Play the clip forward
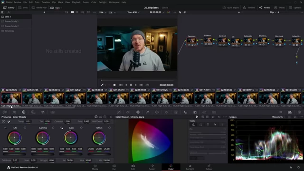Screen dimensions: 304x171 136,85
